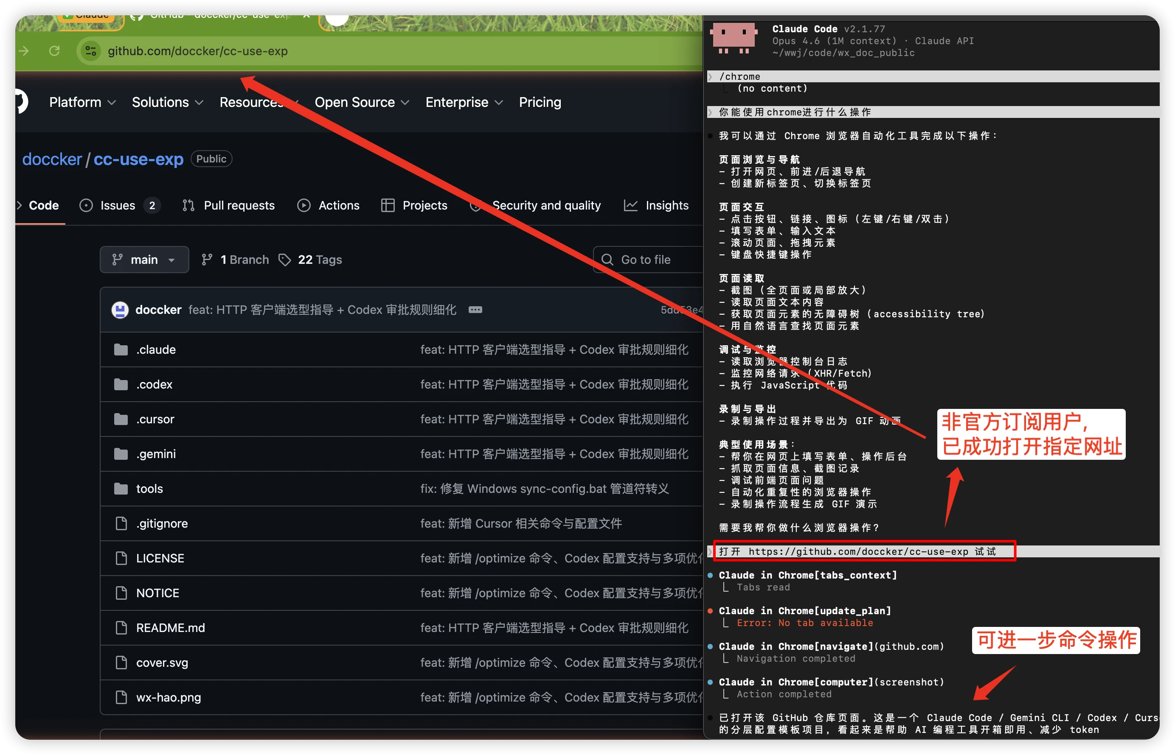Click folder icon next to .cursor
Image resolution: width=1175 pixels, height=755 pixels.
coord(121,419)
